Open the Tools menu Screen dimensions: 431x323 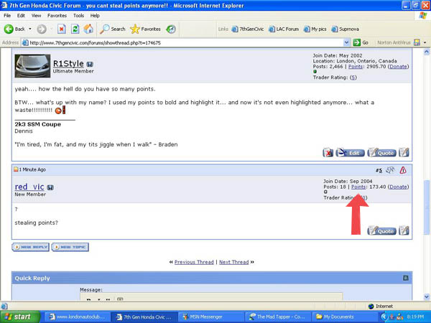(78, 15)
